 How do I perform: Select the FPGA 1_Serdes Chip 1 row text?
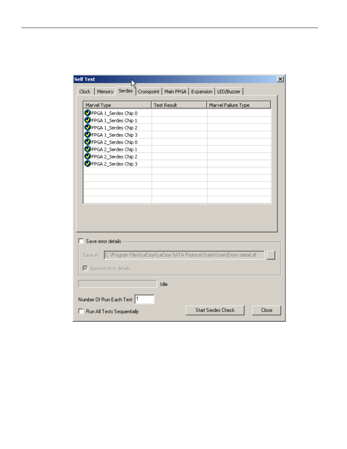coord(115,121)
